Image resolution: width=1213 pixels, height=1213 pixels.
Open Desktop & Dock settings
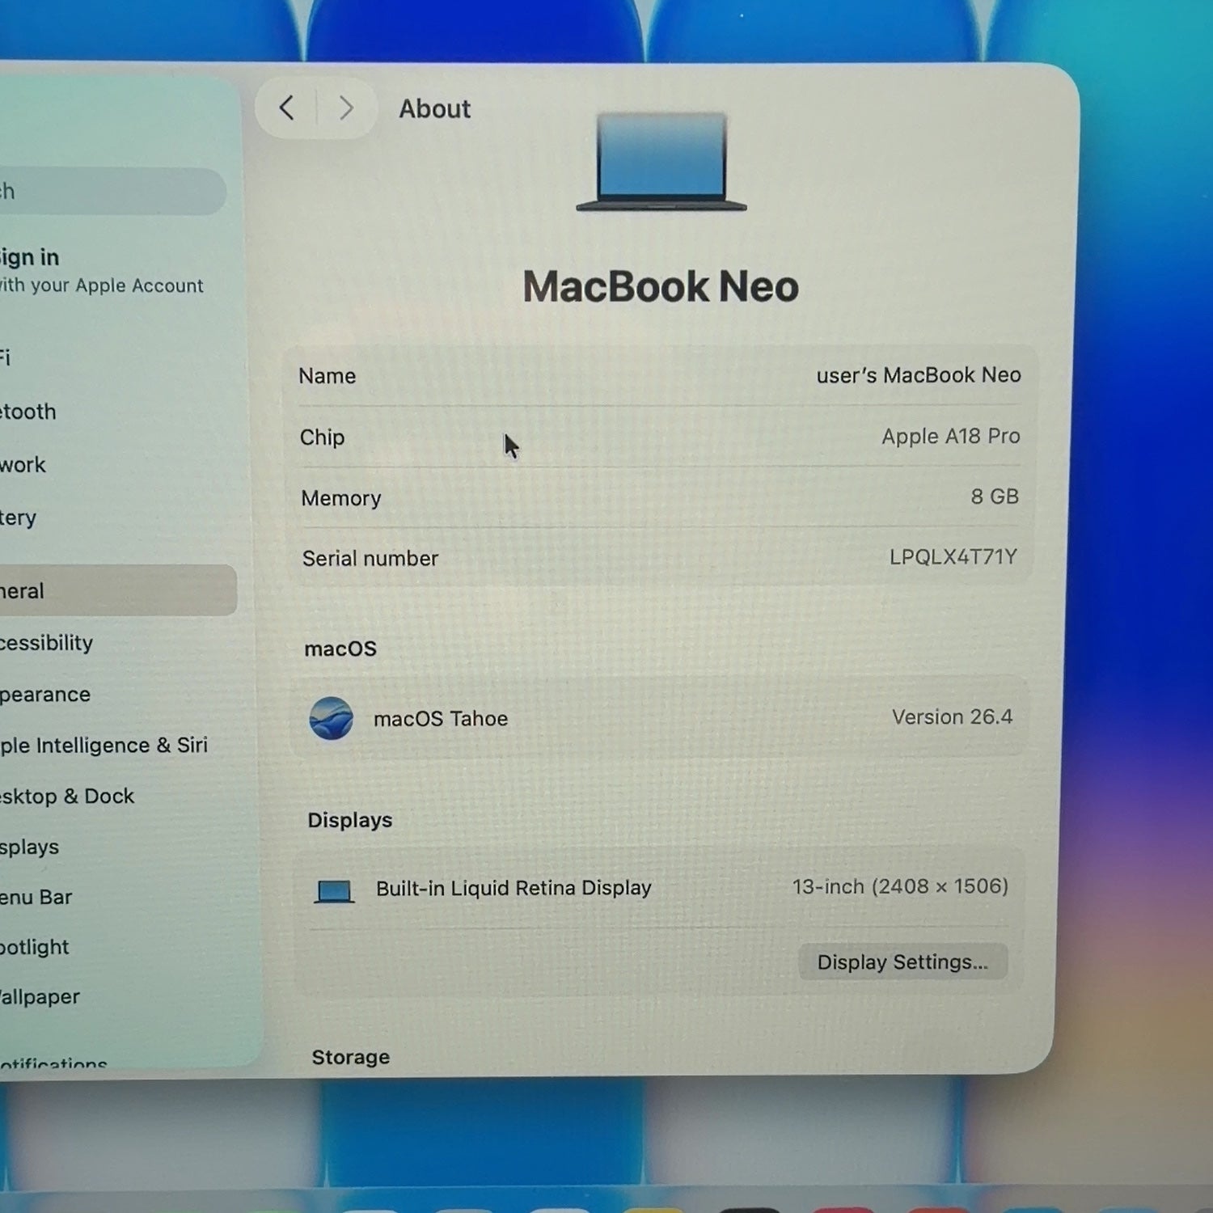click(67, 796)
